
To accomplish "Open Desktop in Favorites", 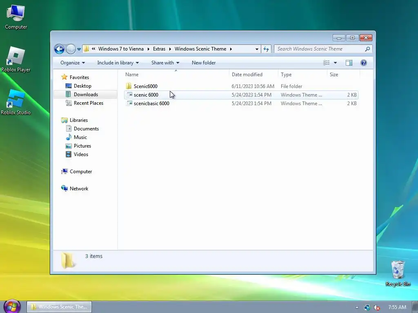I will (x=82, y=86).
